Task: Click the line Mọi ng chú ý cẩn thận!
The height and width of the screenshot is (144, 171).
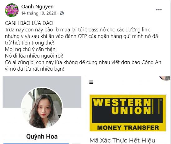Action: click(31, 49)
